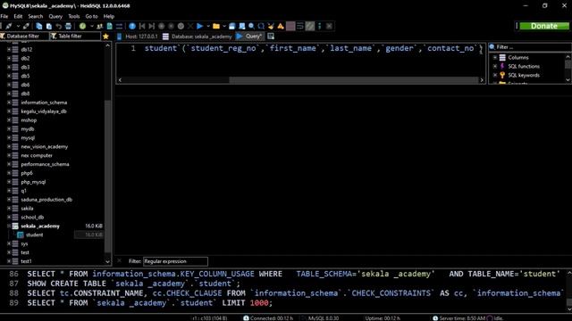Expand the SQL functions helper node
Viewport: 572px width, 321px height.
[x=495, y=66]
